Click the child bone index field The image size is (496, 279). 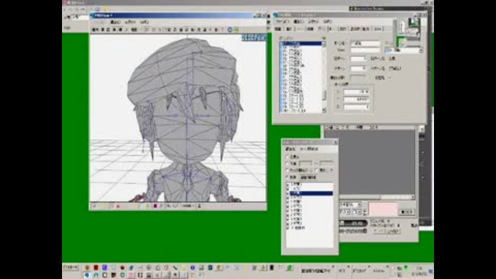tap(358, 68)
